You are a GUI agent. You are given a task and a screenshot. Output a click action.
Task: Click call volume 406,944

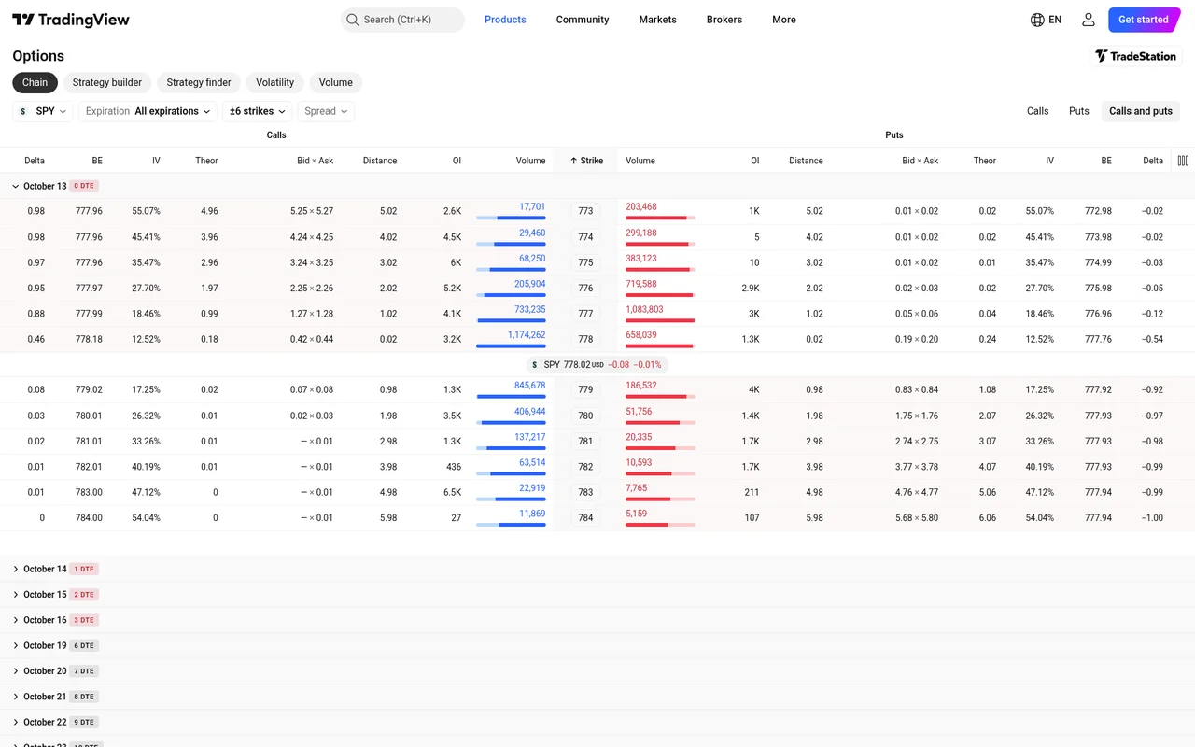click(x=529, y=411)
